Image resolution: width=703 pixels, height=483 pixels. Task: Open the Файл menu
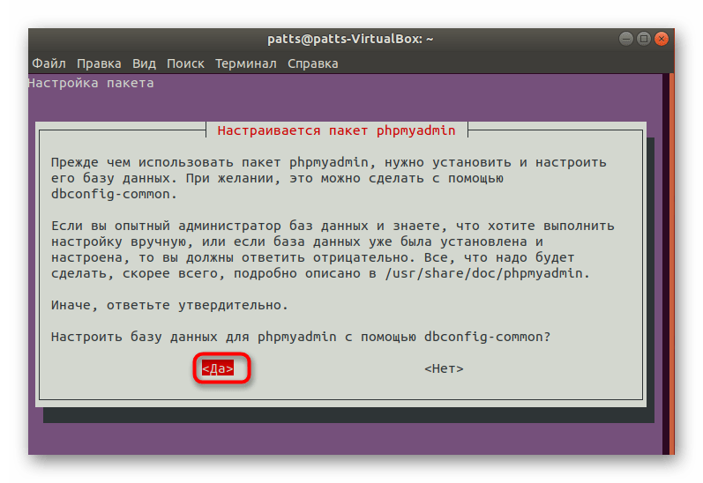[49, 63]
